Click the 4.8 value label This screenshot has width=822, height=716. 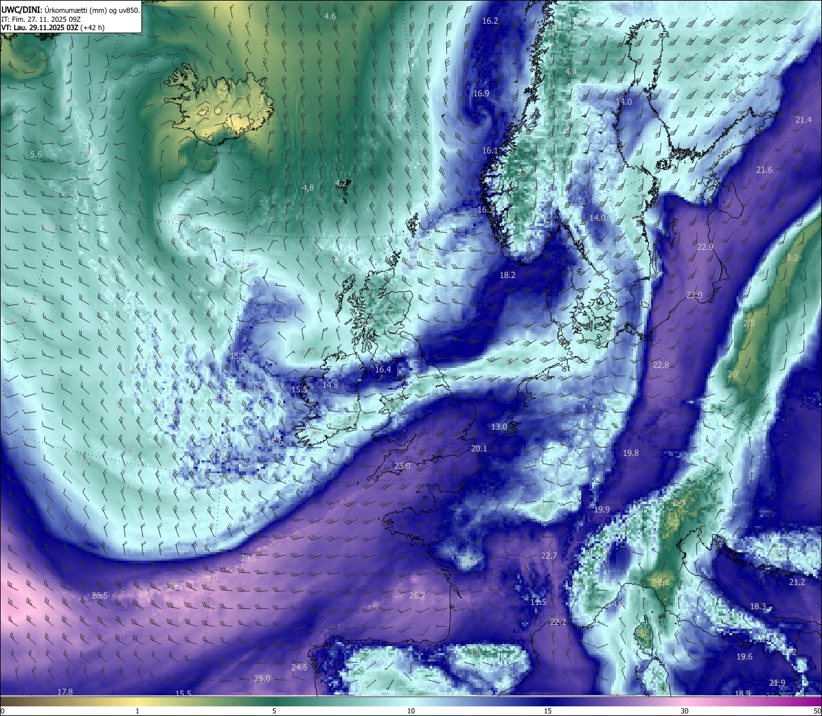click(x=308, y=188)
